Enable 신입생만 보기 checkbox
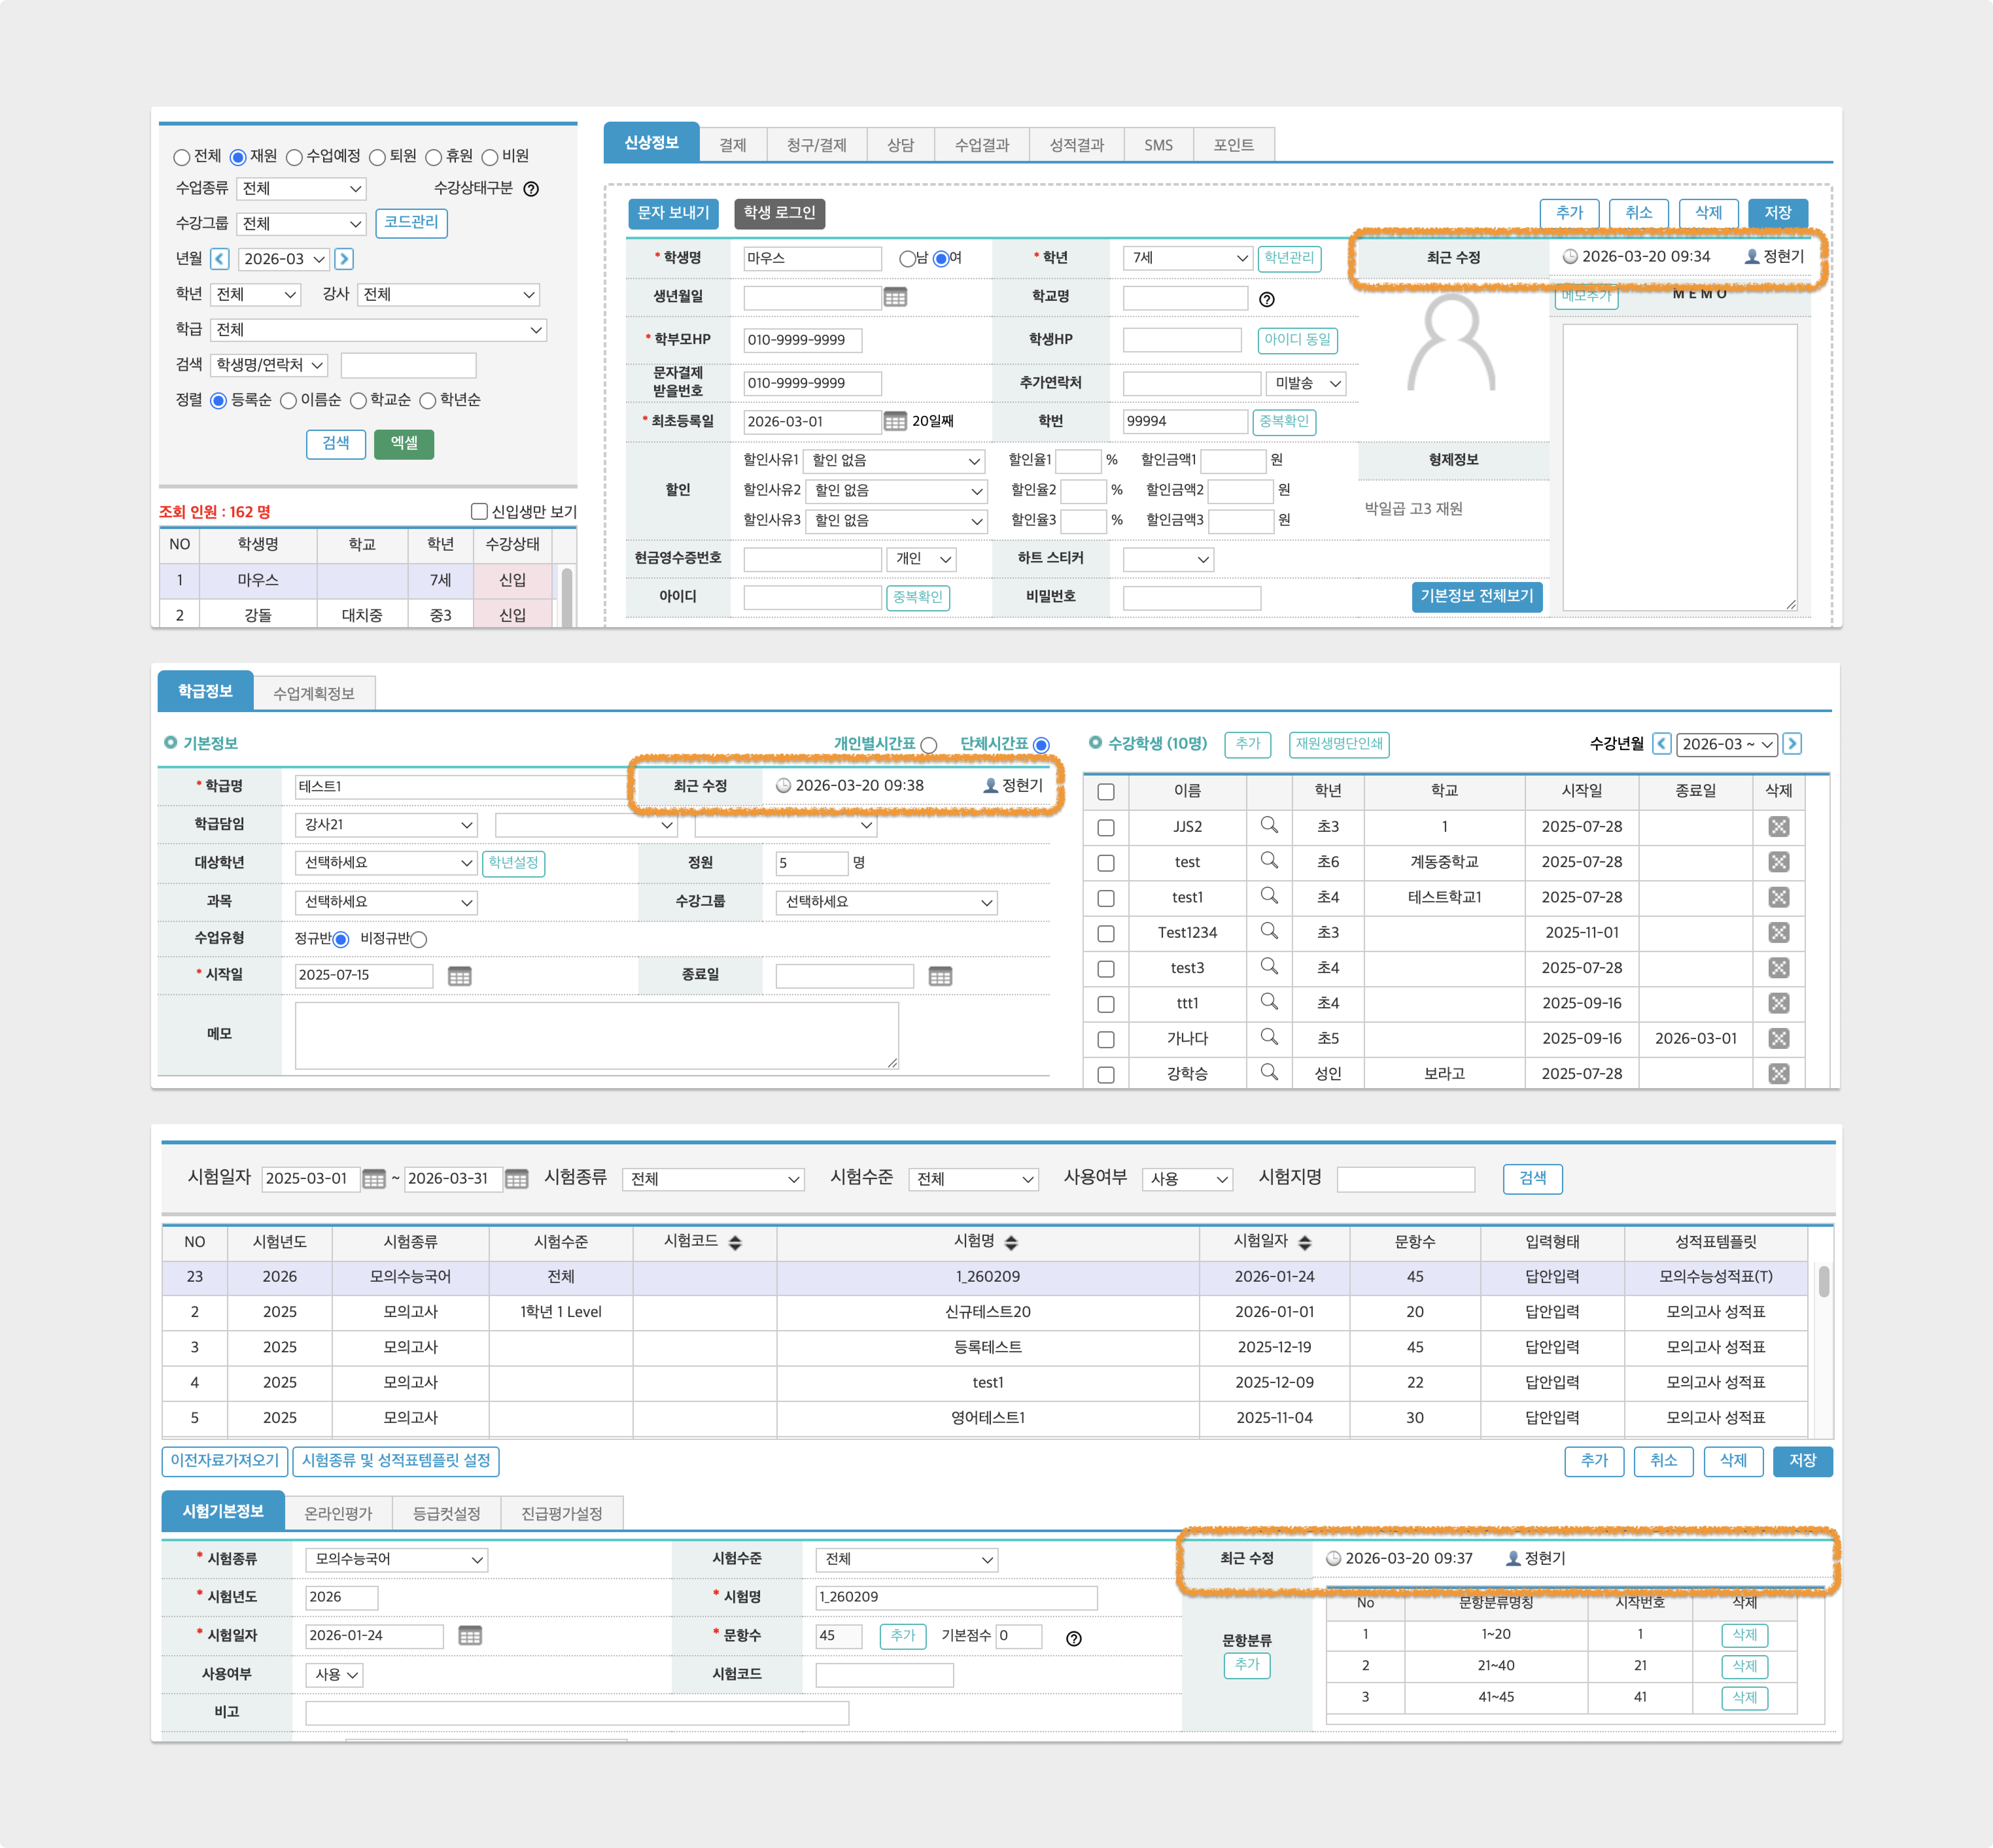This screenshot has width=1993, height=1848. coord(479,512)
